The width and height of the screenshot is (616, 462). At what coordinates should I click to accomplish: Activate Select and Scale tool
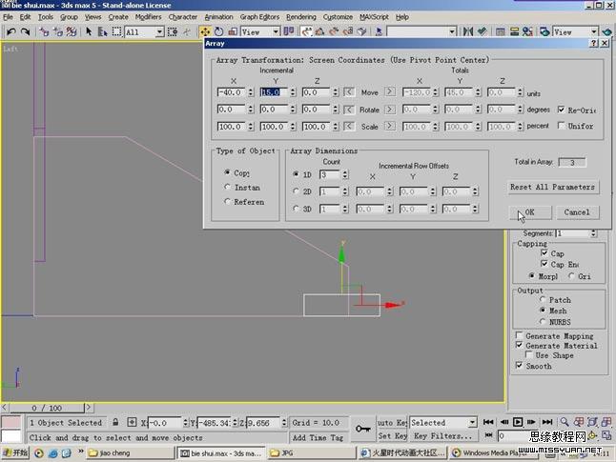(x=233, y=31)
